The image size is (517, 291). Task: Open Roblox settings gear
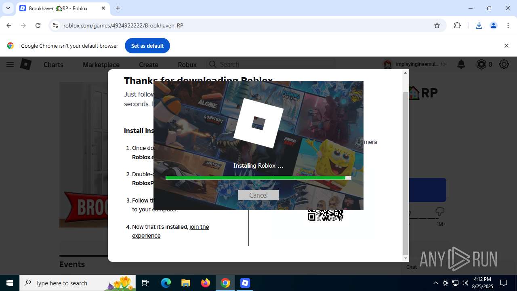point(504,64)
